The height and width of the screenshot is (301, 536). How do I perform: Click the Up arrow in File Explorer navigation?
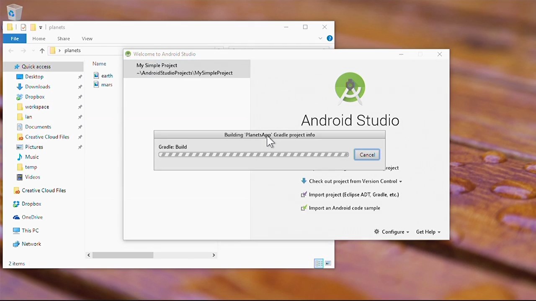pyautogui.click(x=42, y=51)
